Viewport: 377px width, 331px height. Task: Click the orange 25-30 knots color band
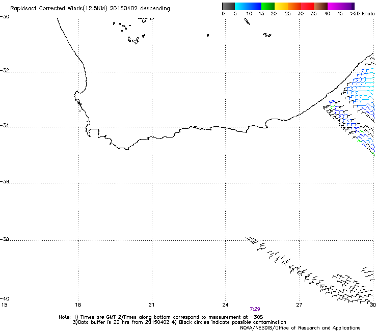tap(294, 6)
